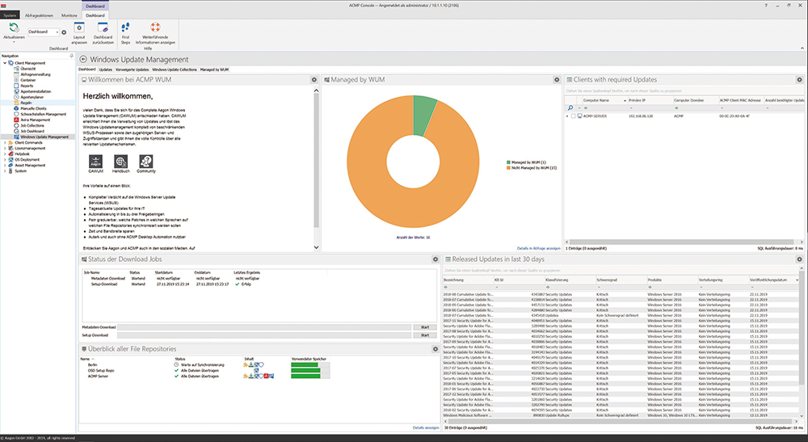Select Schwachstellen Management tree item
The image size is (808, 442).
(43, 114)
